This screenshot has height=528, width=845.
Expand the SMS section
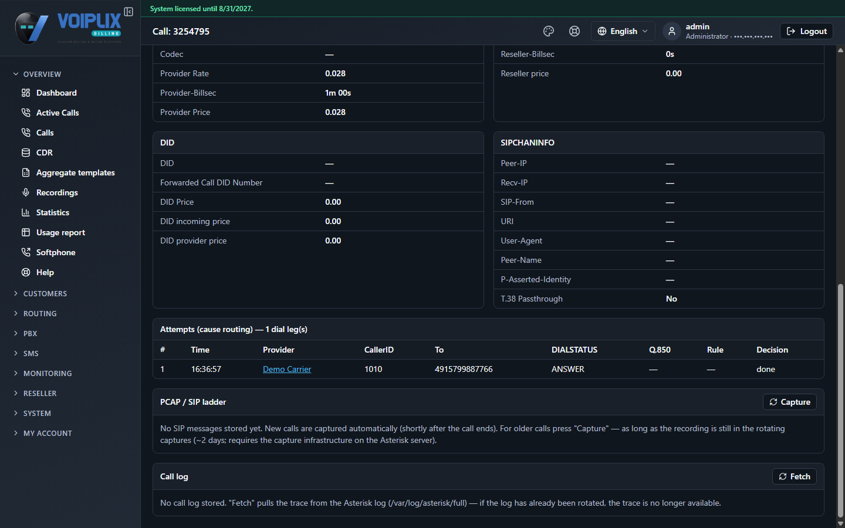(x=26, y=353)
